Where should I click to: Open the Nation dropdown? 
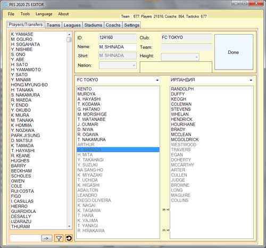click(x=118, y=65)
